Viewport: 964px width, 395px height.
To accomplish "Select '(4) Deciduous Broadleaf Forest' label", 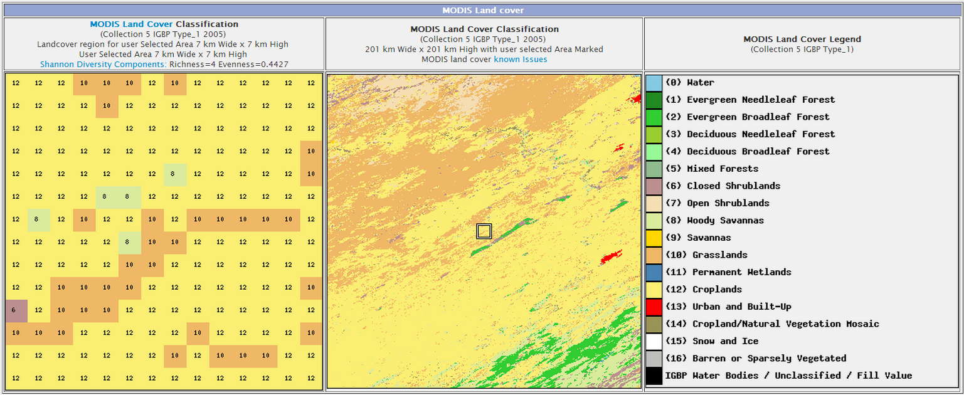I will tap(748, 152).
